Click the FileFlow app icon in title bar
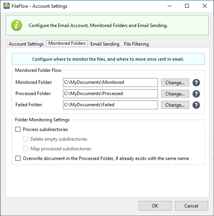This screenshot has height=216, width=214. click(7, 6)
